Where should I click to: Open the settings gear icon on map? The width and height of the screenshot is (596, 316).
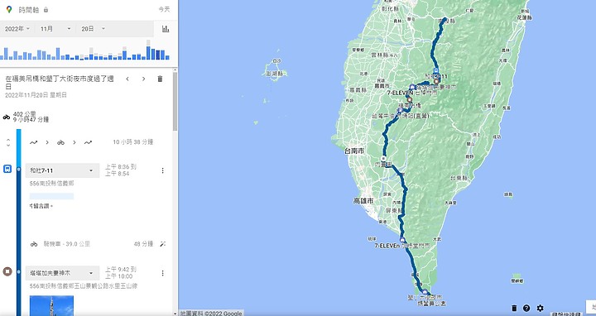pos(540,308)
